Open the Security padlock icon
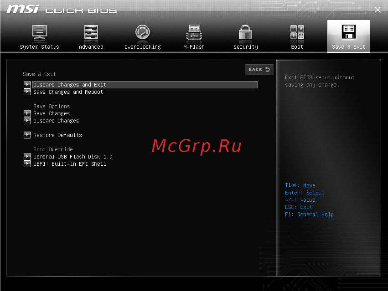 coord(245,32)
